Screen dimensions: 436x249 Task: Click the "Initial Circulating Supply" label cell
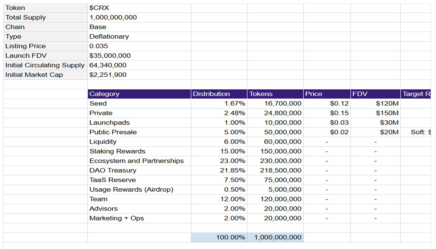click(x=45, y=65)
